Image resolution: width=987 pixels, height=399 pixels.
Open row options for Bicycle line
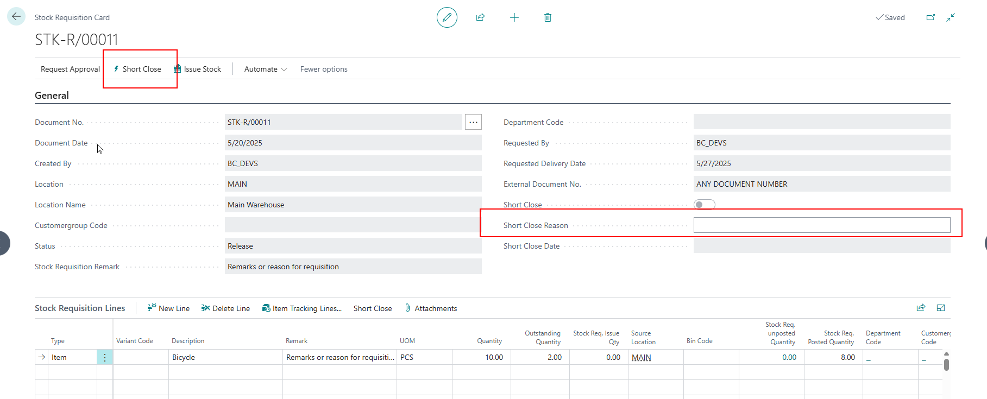pyautogui.click(x=105, y=357)
